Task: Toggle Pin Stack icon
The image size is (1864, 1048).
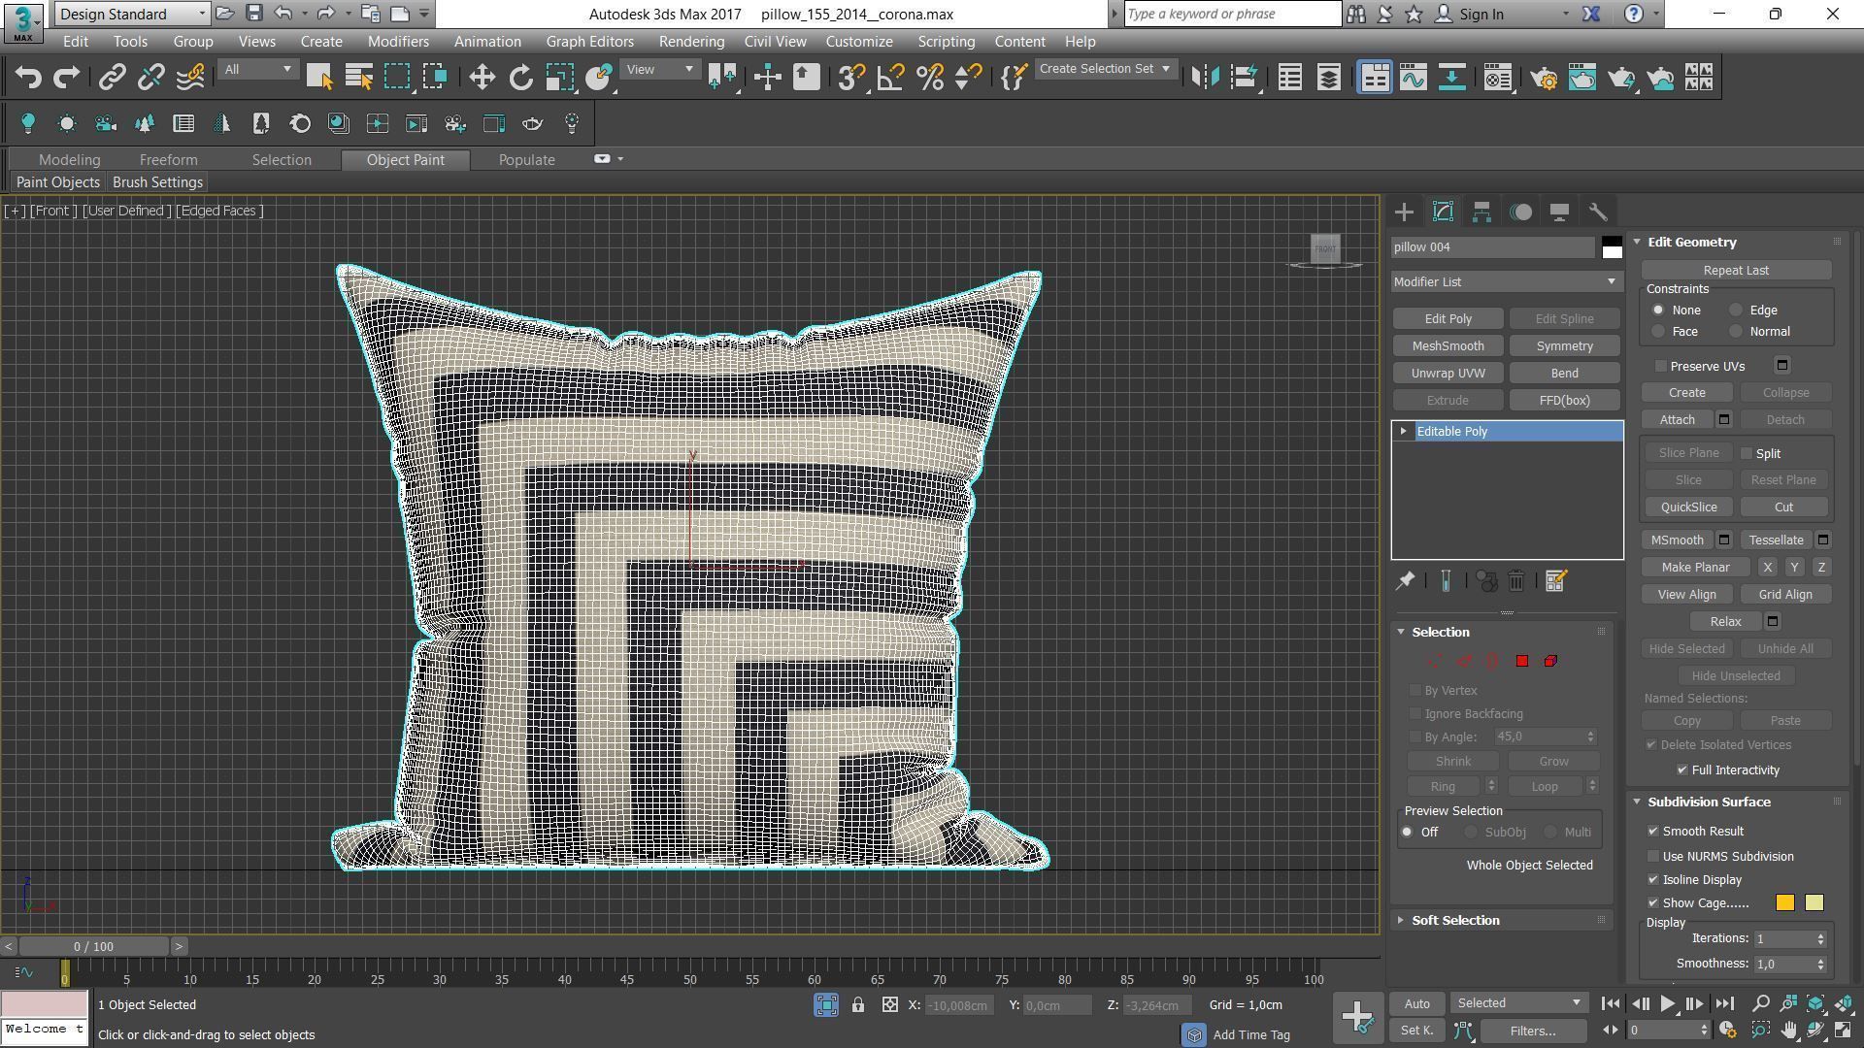Action: click(1405, 580)
